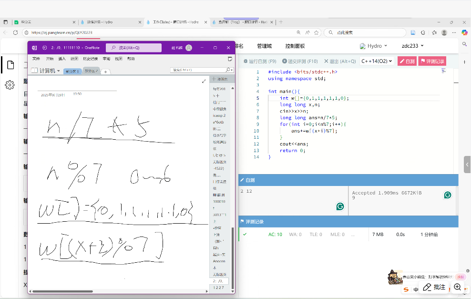The width and height of the screenshot is (471, 299).
Task: Click the browser refresh icon
Action: pyautogui.click(x=16, y=32)
